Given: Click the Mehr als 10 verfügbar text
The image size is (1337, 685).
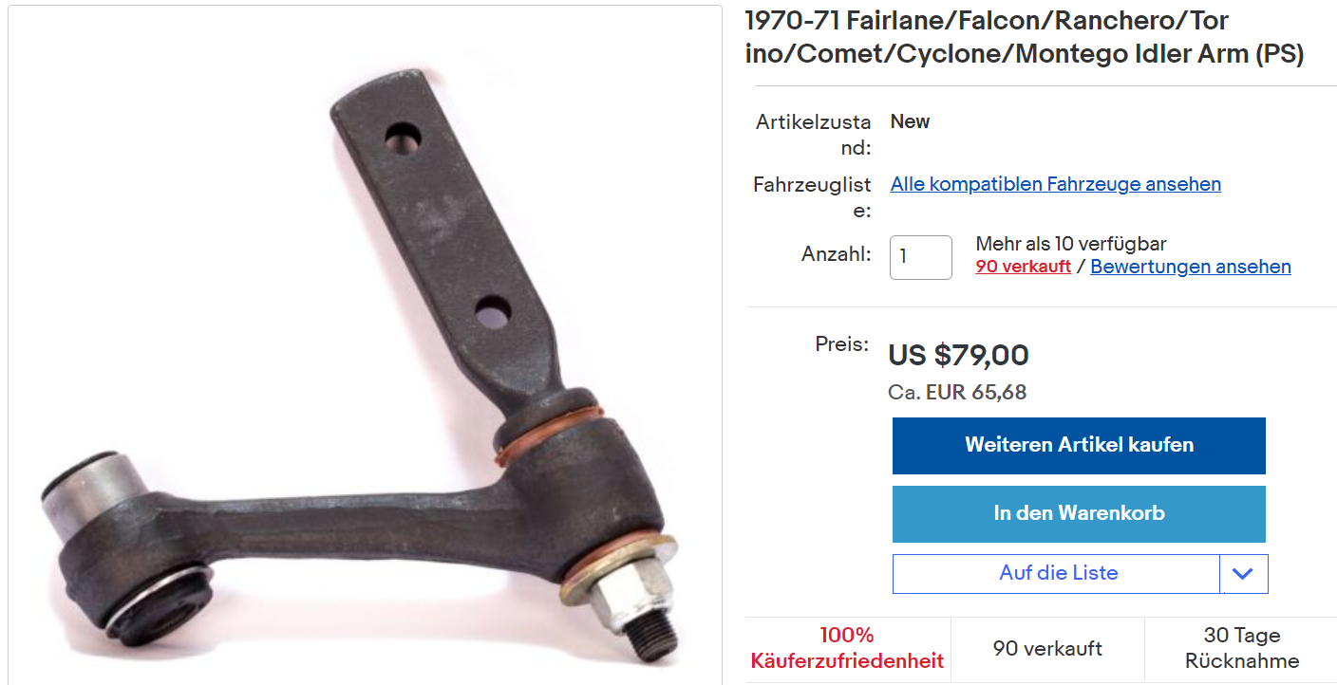Looking at the screenshot, I should pos(1071,244).
